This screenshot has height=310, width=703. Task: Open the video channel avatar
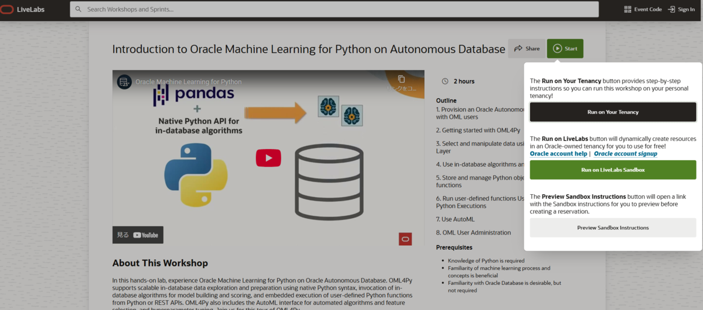(124, 82)
